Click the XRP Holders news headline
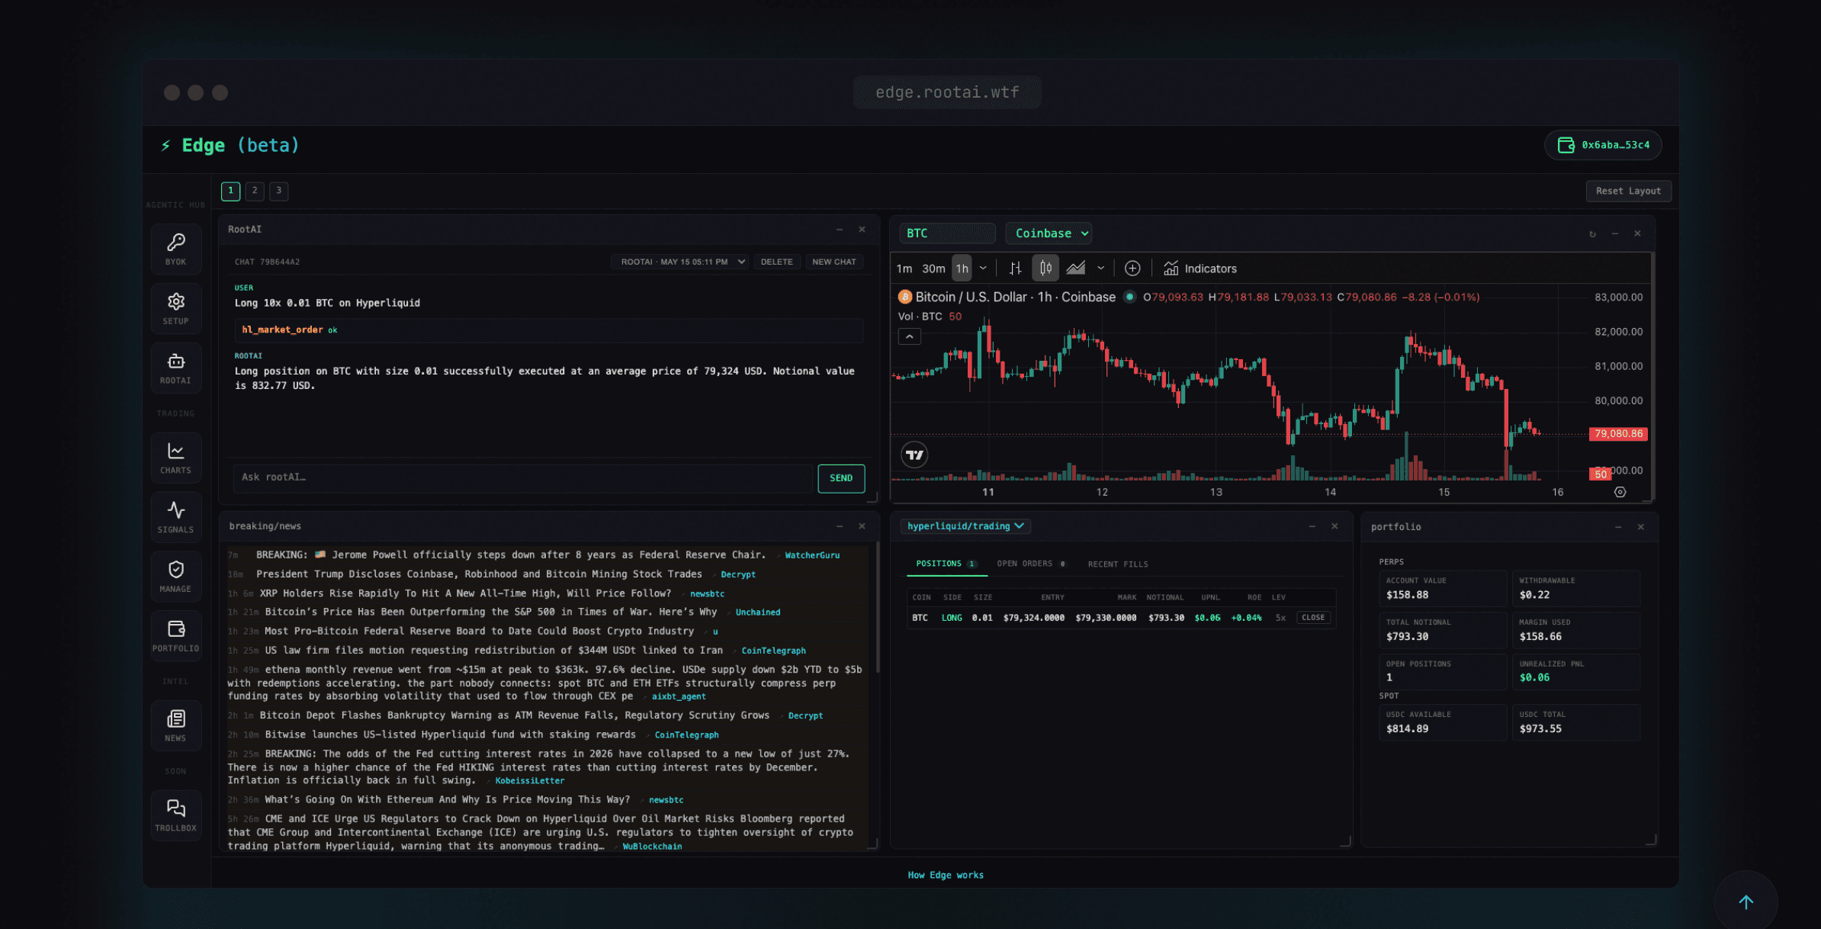The image size is (1821, 929). click(x=465, y=593)
